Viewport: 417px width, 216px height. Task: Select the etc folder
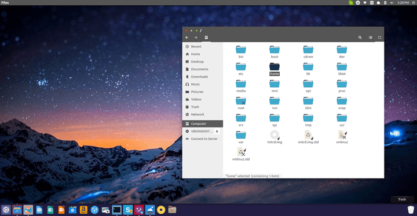click(x=241, y=69)
